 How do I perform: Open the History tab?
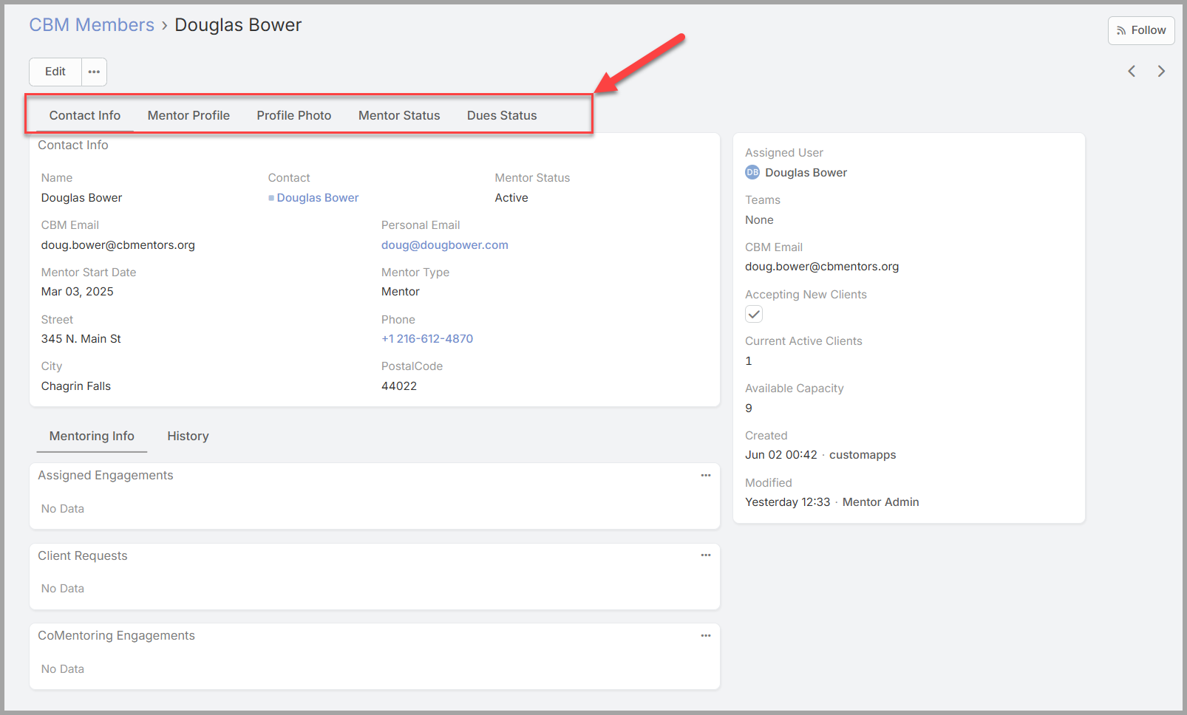click(188, 436)
